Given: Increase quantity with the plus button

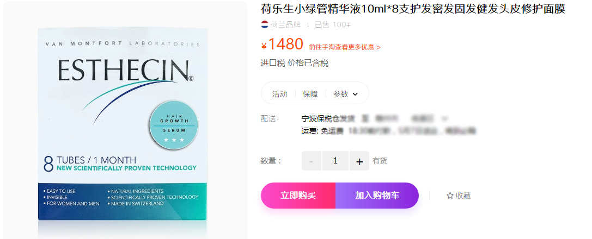Looking at the screenshot, I should [x=359, y=161].
